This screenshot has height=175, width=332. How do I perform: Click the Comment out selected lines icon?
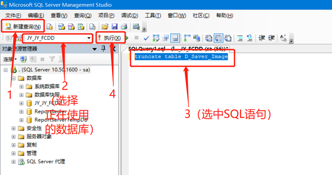239,38
